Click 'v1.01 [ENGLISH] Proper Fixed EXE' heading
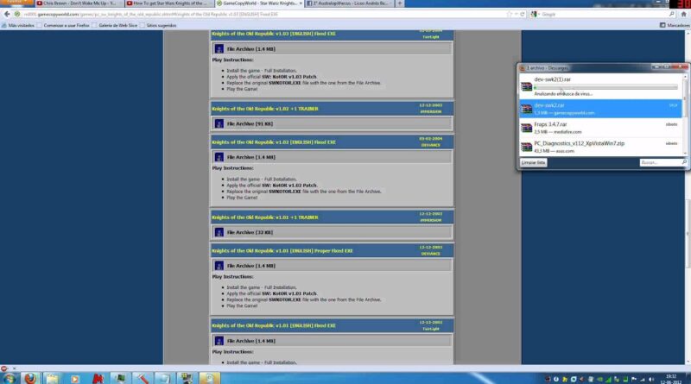This screenshot has height=384, width=691. [282, 251]
